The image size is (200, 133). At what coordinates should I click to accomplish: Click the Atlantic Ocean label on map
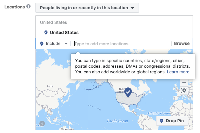pos(159,113)
